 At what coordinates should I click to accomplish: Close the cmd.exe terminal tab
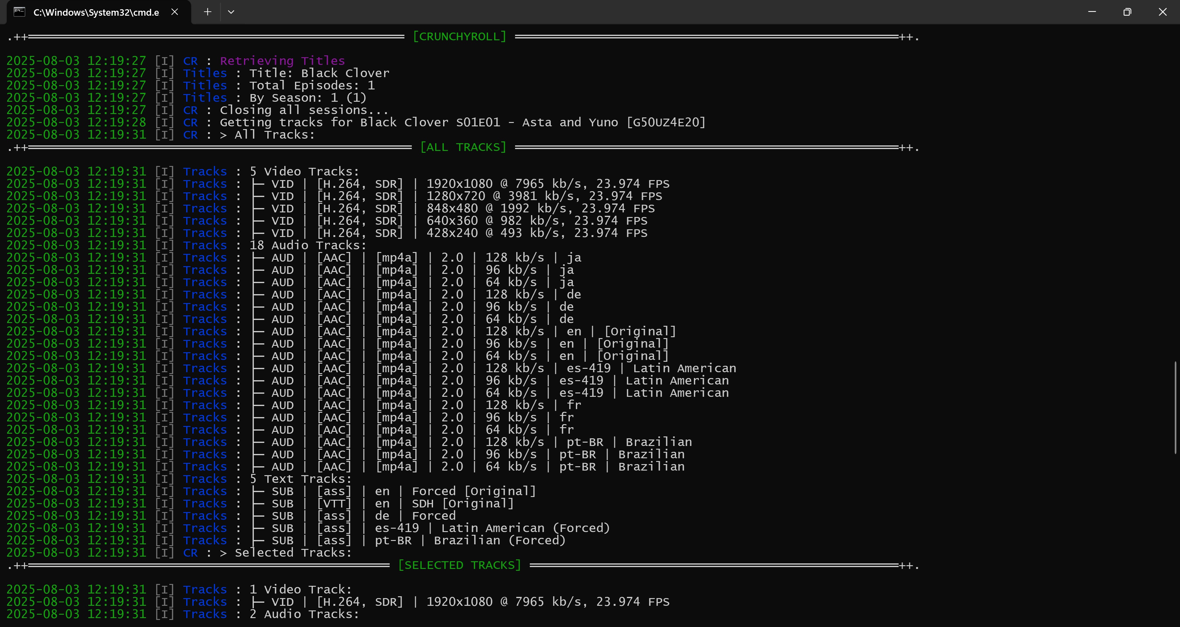point(175,12)
